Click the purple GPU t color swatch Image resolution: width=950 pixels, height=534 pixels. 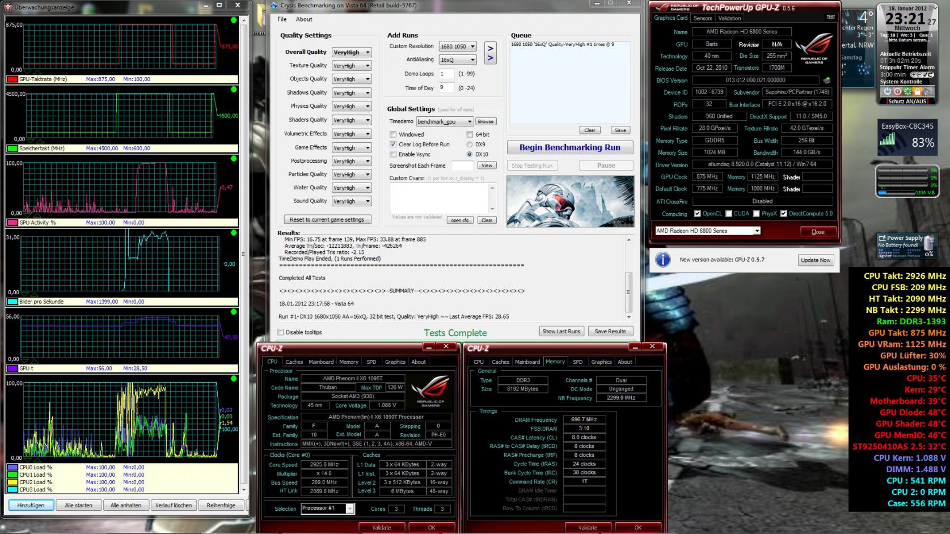12,368
